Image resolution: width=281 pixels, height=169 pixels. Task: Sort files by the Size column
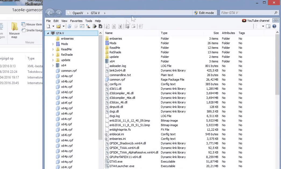click(x=216, y=33)
